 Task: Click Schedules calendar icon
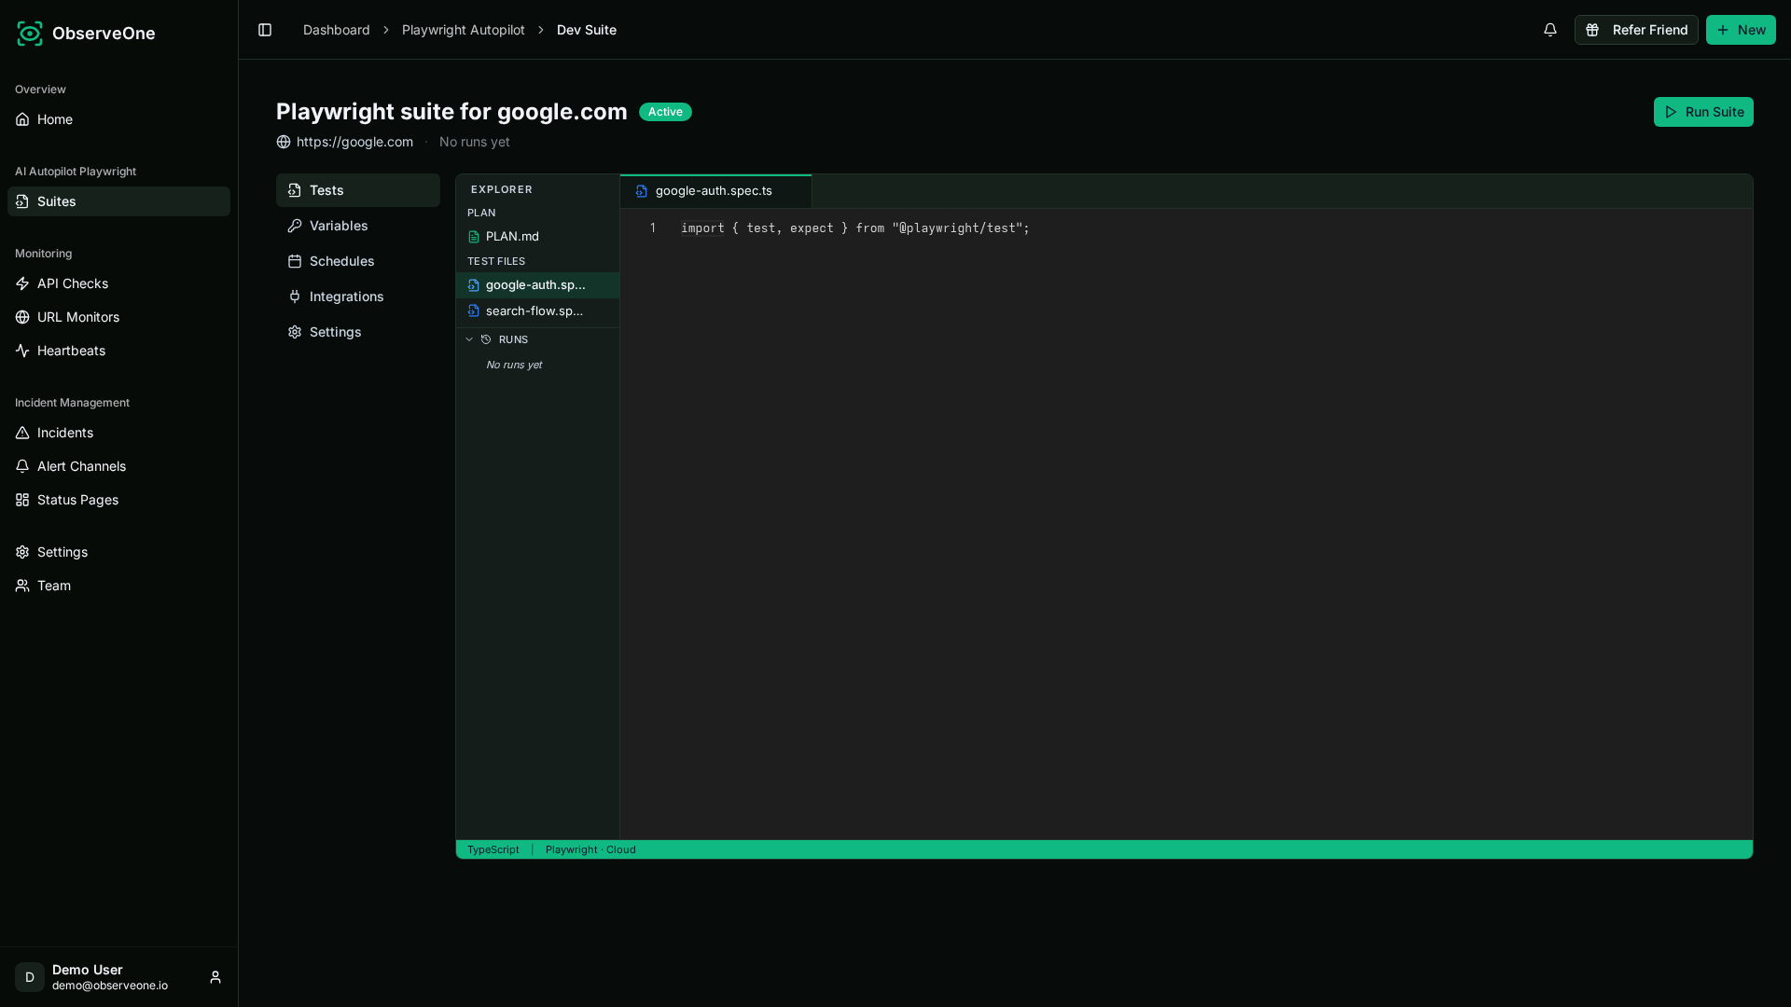(x=295, y=261)
